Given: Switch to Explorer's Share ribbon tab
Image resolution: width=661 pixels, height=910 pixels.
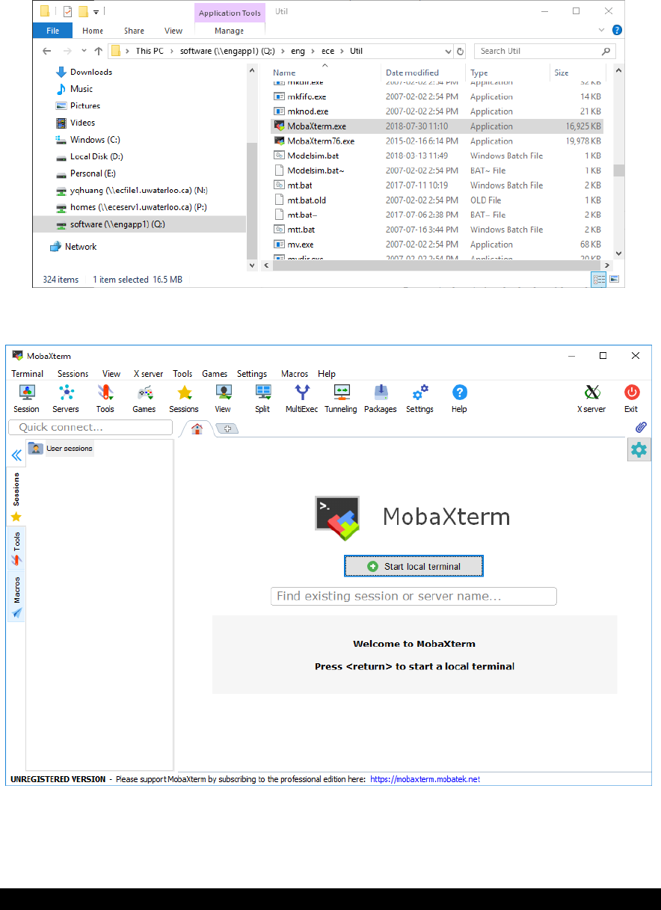Looking at the screenshot, I should (134, 31).
